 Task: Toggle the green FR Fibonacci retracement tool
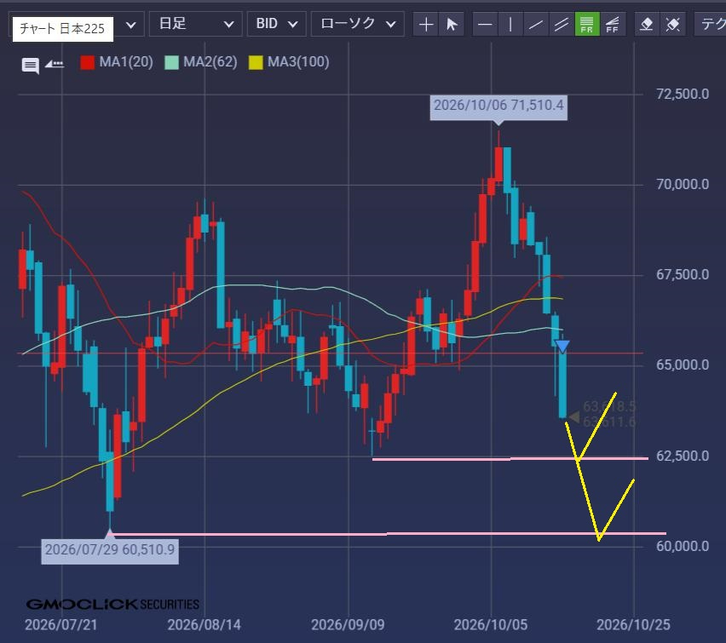point(586,24)
